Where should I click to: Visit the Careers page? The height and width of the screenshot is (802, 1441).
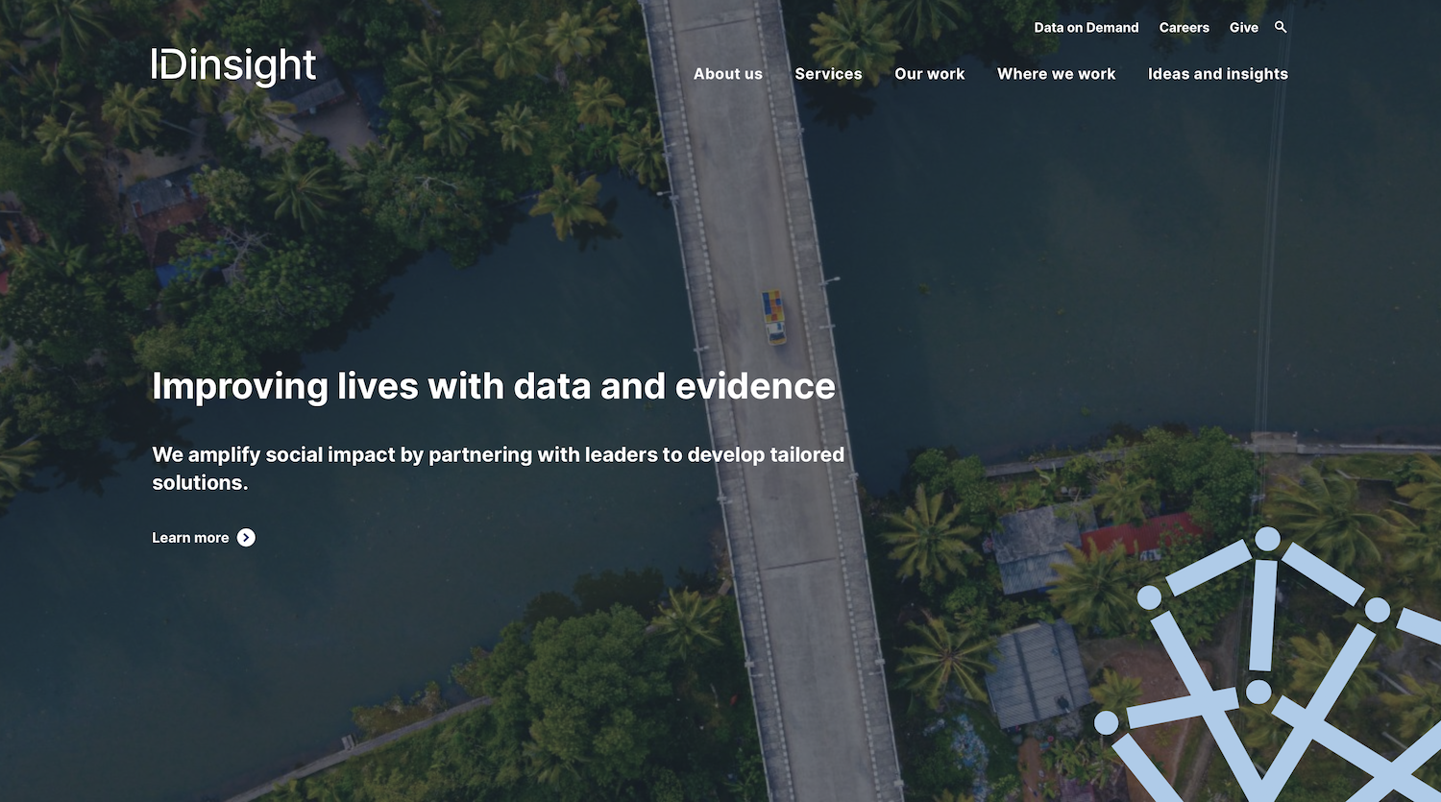pos(1184,28)
